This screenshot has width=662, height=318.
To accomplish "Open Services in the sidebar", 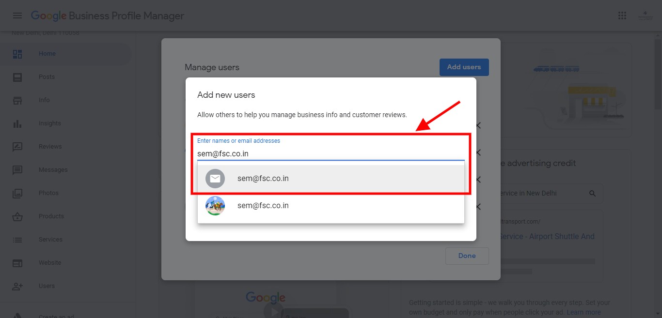I will tap(50, 240).
